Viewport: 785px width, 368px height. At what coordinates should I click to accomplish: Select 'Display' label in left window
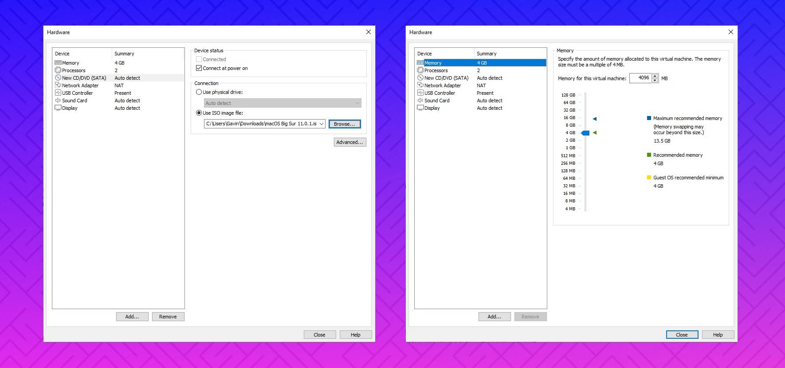[70, 108]
